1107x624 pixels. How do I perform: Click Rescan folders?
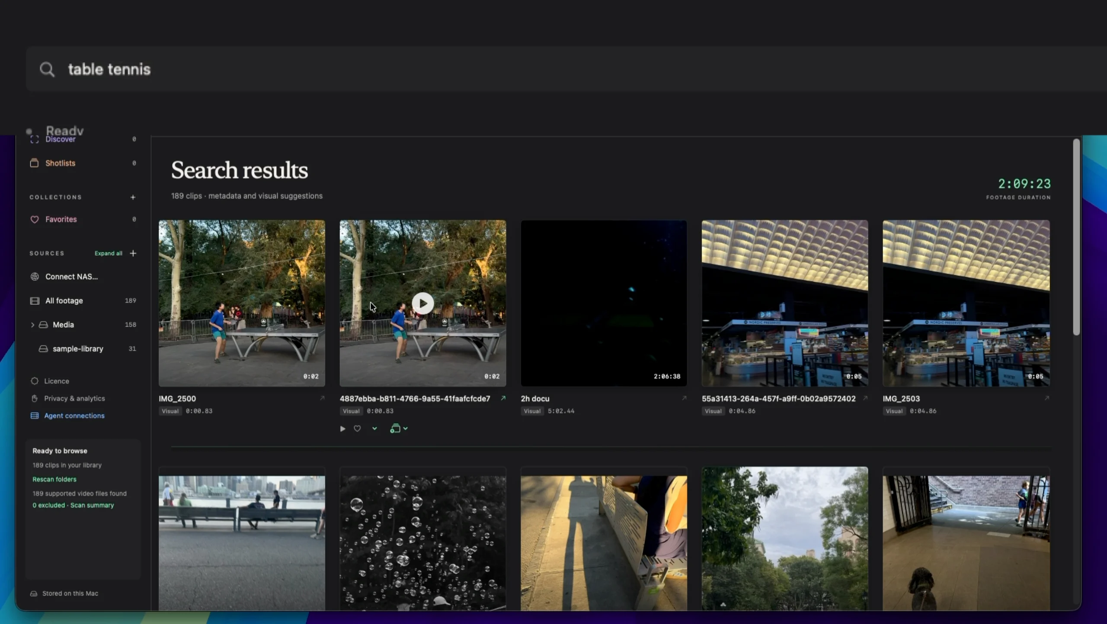pyautogui.click(x=54, y=479)
